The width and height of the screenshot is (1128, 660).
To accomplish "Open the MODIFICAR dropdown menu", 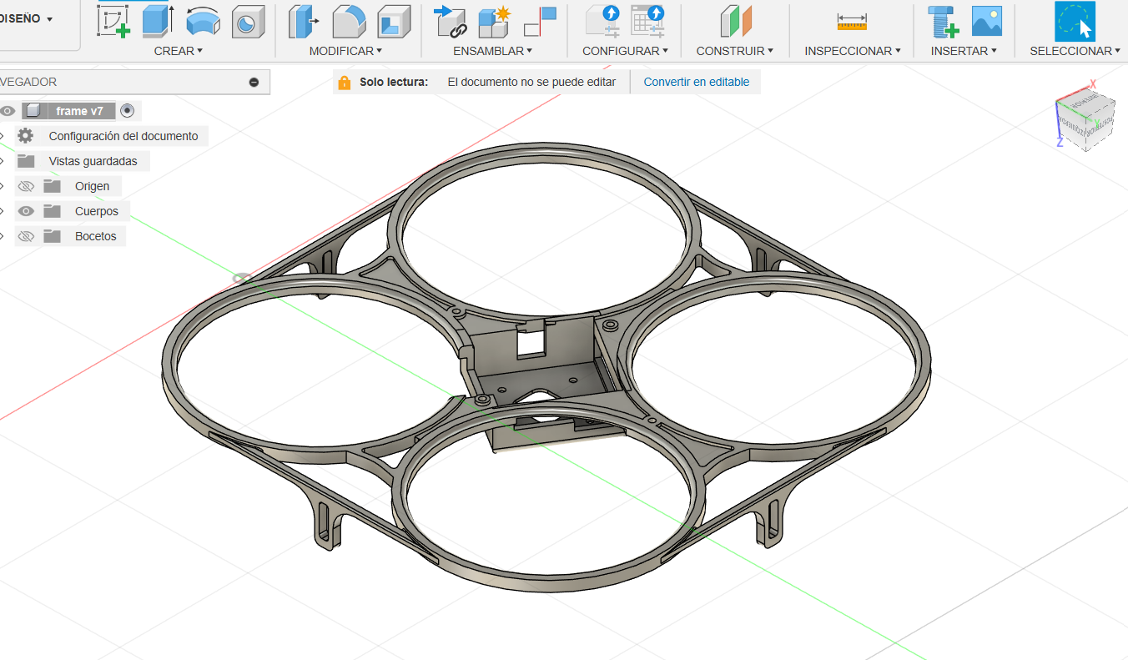I will (x=345, y=51).
